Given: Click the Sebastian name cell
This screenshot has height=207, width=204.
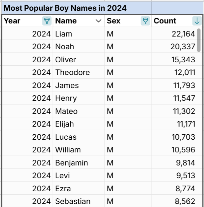Looking at the screenshot, I should [x=73, y=201].
